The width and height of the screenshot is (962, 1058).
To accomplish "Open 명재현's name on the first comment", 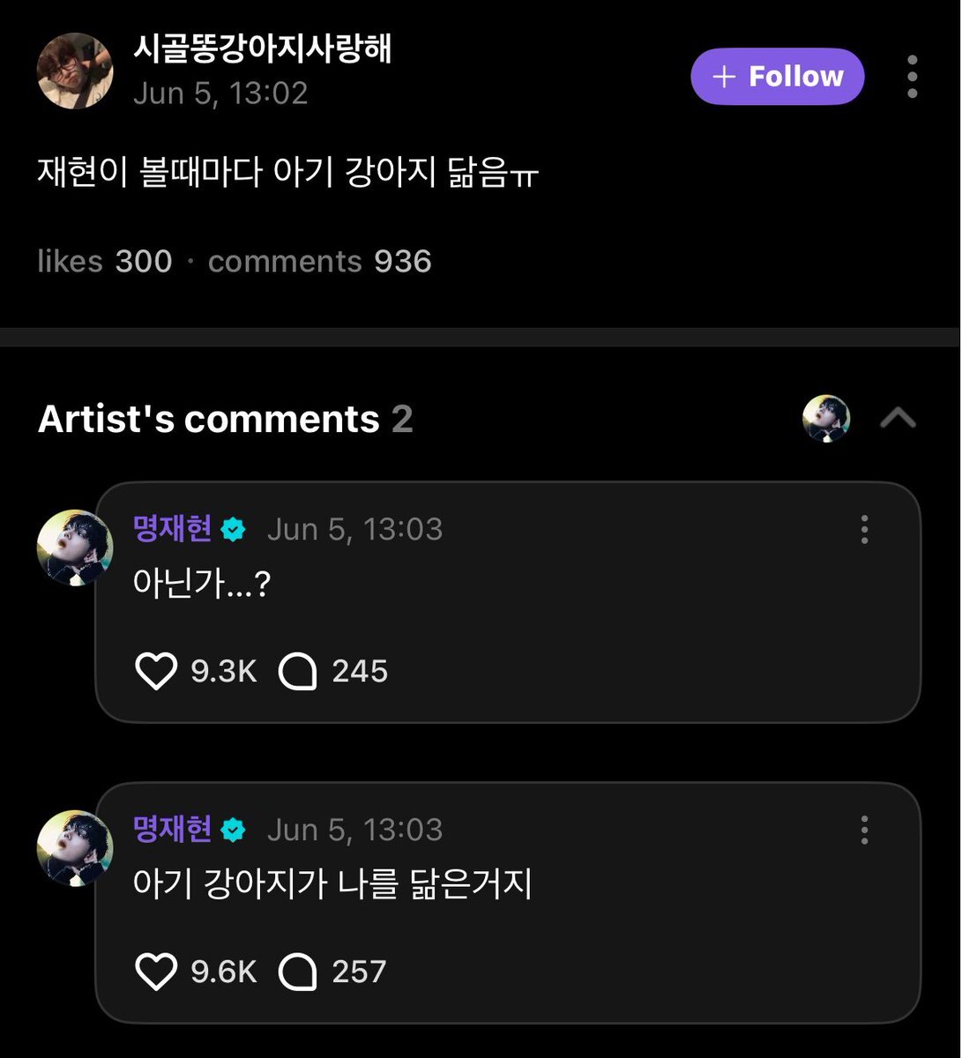I will (x=172, y=529).
